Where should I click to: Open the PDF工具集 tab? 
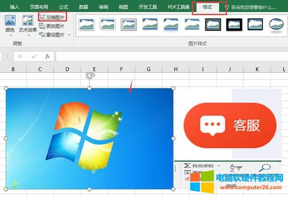[x=179, y=7]
